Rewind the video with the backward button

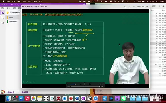pyautogui.click(x=81, y=84)
